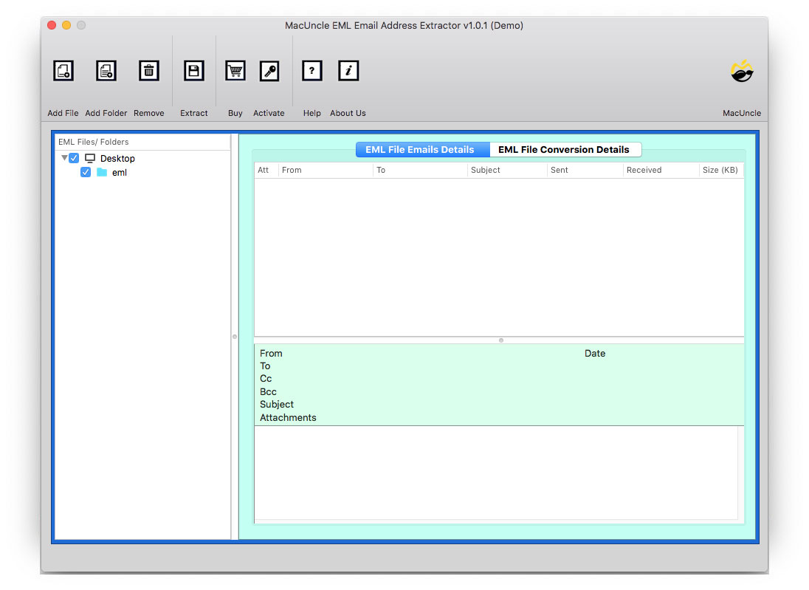The height and width of the screenshot is (590, 809).
Task: Click the Add Folder toolbar icon
Action: tap(106, 71)
